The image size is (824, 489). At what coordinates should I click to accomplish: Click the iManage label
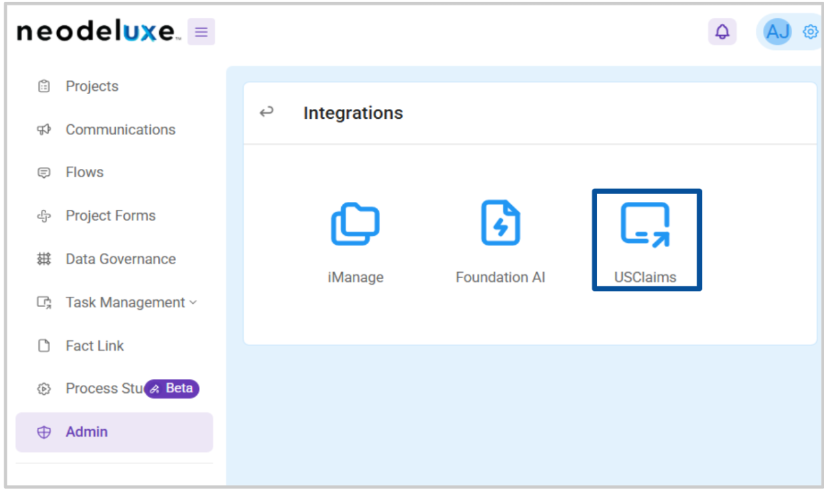(x=355, y=277)
